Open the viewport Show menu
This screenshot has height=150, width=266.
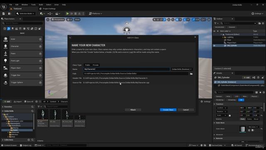pos(77,20)
